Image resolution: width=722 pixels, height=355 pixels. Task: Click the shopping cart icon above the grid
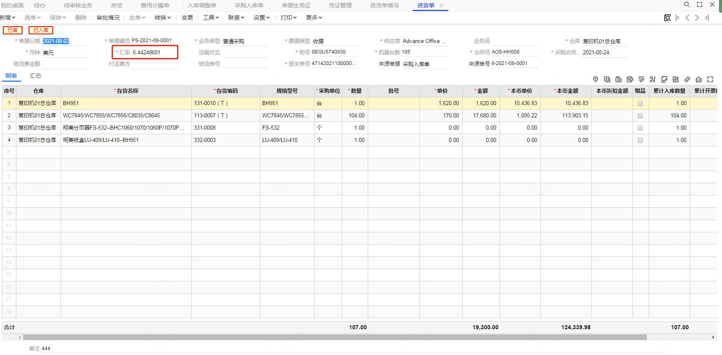(x=653, y=79)
